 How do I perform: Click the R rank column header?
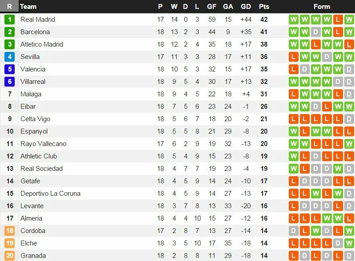point(9,6)
